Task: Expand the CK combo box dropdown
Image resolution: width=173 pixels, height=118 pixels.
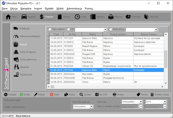Action: pos(105,30)
